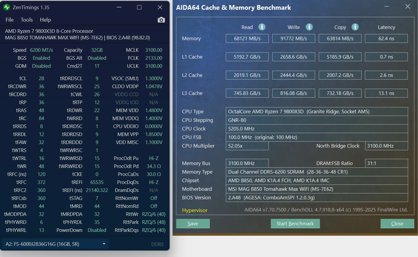The height and width of the screenshot is (257, 418).
Task: Open the File menu
Action: tap(9, 20)
